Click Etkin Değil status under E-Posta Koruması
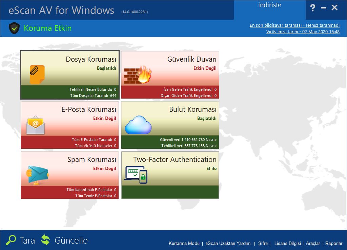Screen dimensions: 347x250 coord(105,118)
